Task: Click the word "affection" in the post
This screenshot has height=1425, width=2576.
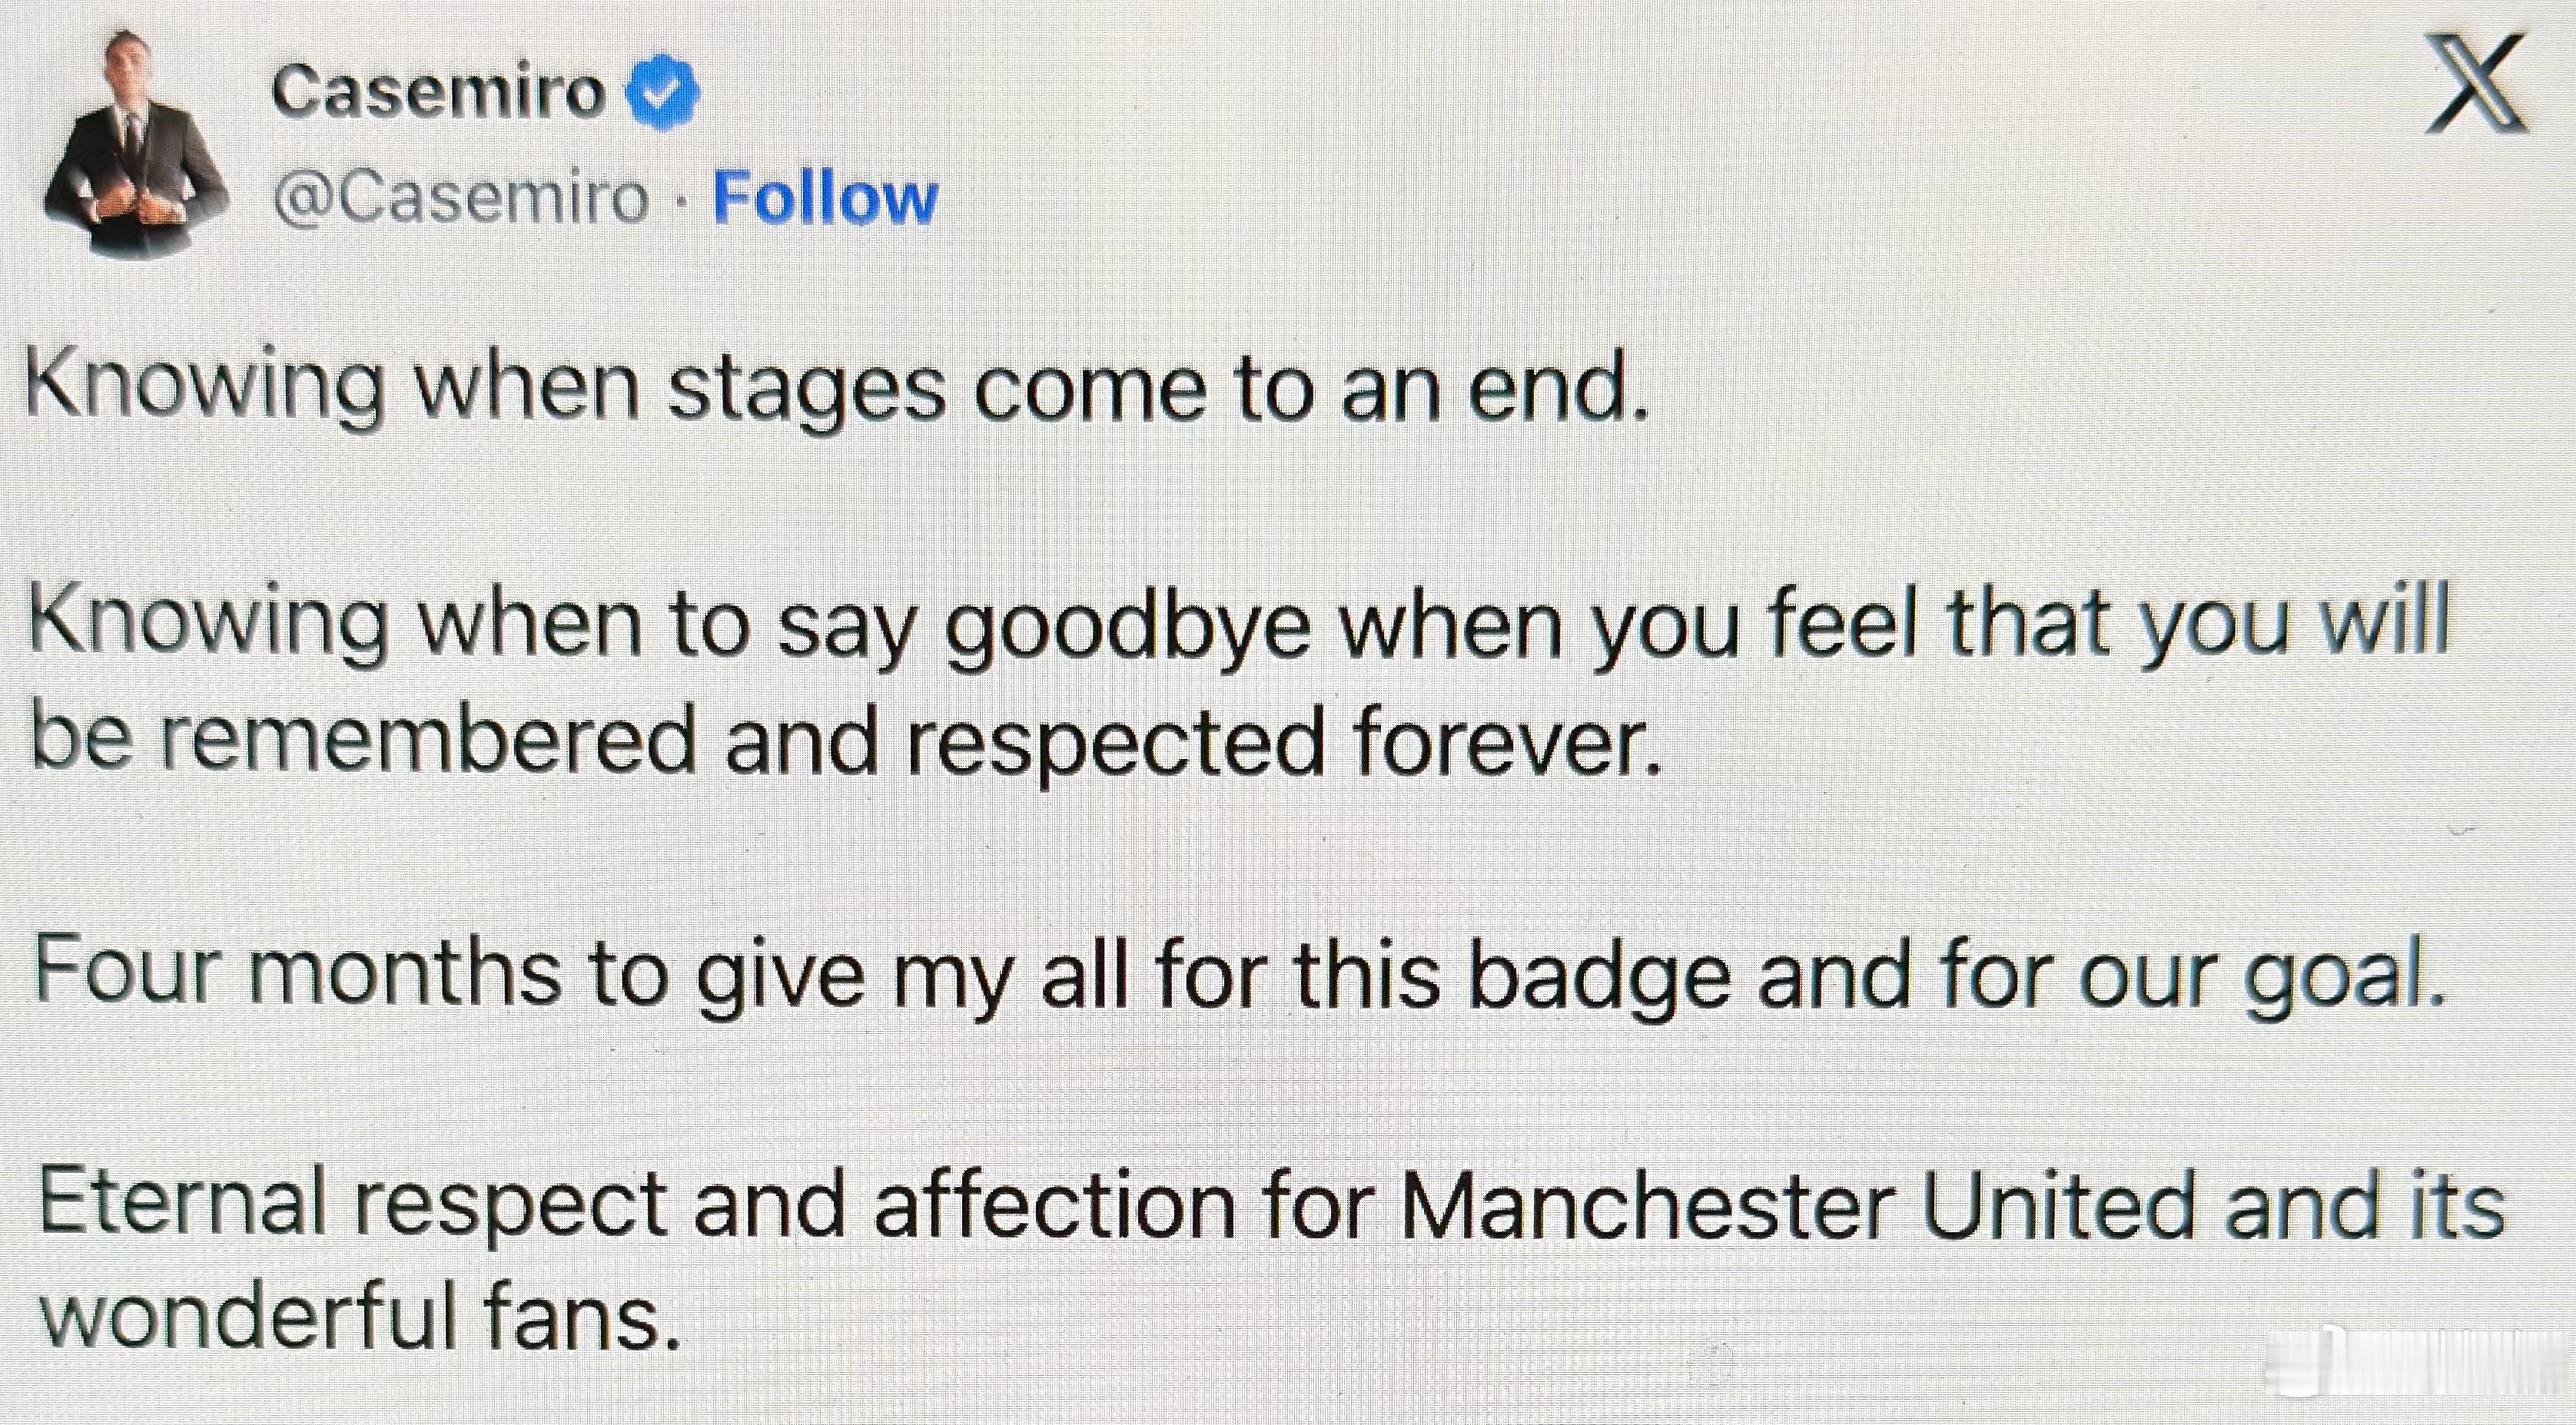Action: point(1054,1206)
